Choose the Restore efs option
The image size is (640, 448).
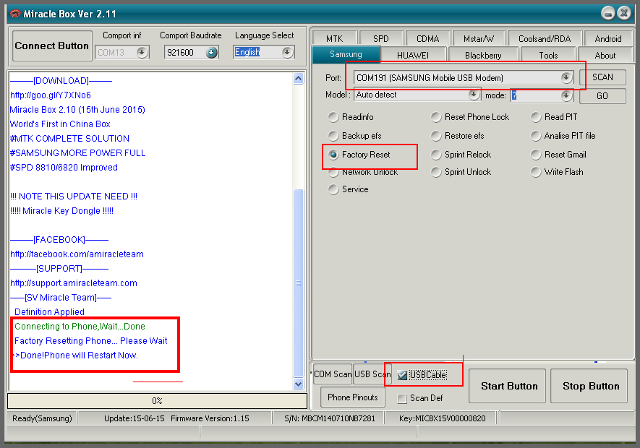[436, 136]
